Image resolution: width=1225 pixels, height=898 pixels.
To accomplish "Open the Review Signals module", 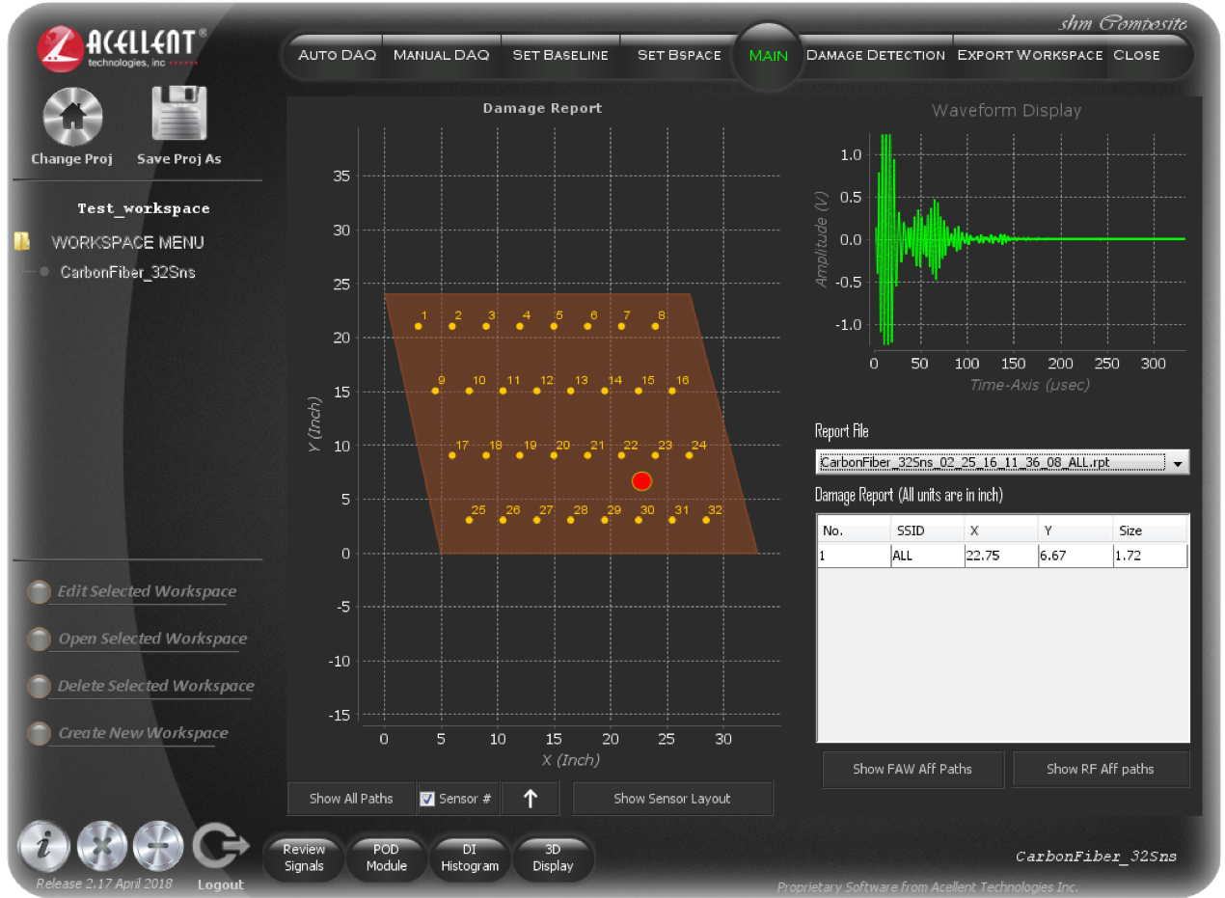I will coord(303,857).
